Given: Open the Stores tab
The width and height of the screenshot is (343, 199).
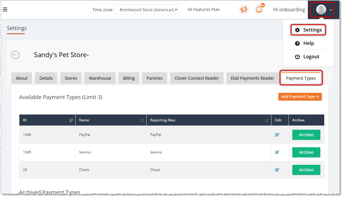Looking at the screenshot, I should [71, 78].
